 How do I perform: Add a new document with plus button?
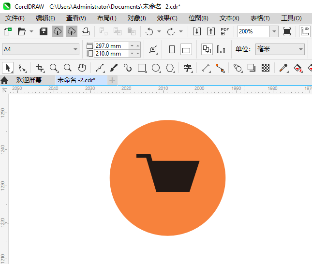[x=112, y=80]
